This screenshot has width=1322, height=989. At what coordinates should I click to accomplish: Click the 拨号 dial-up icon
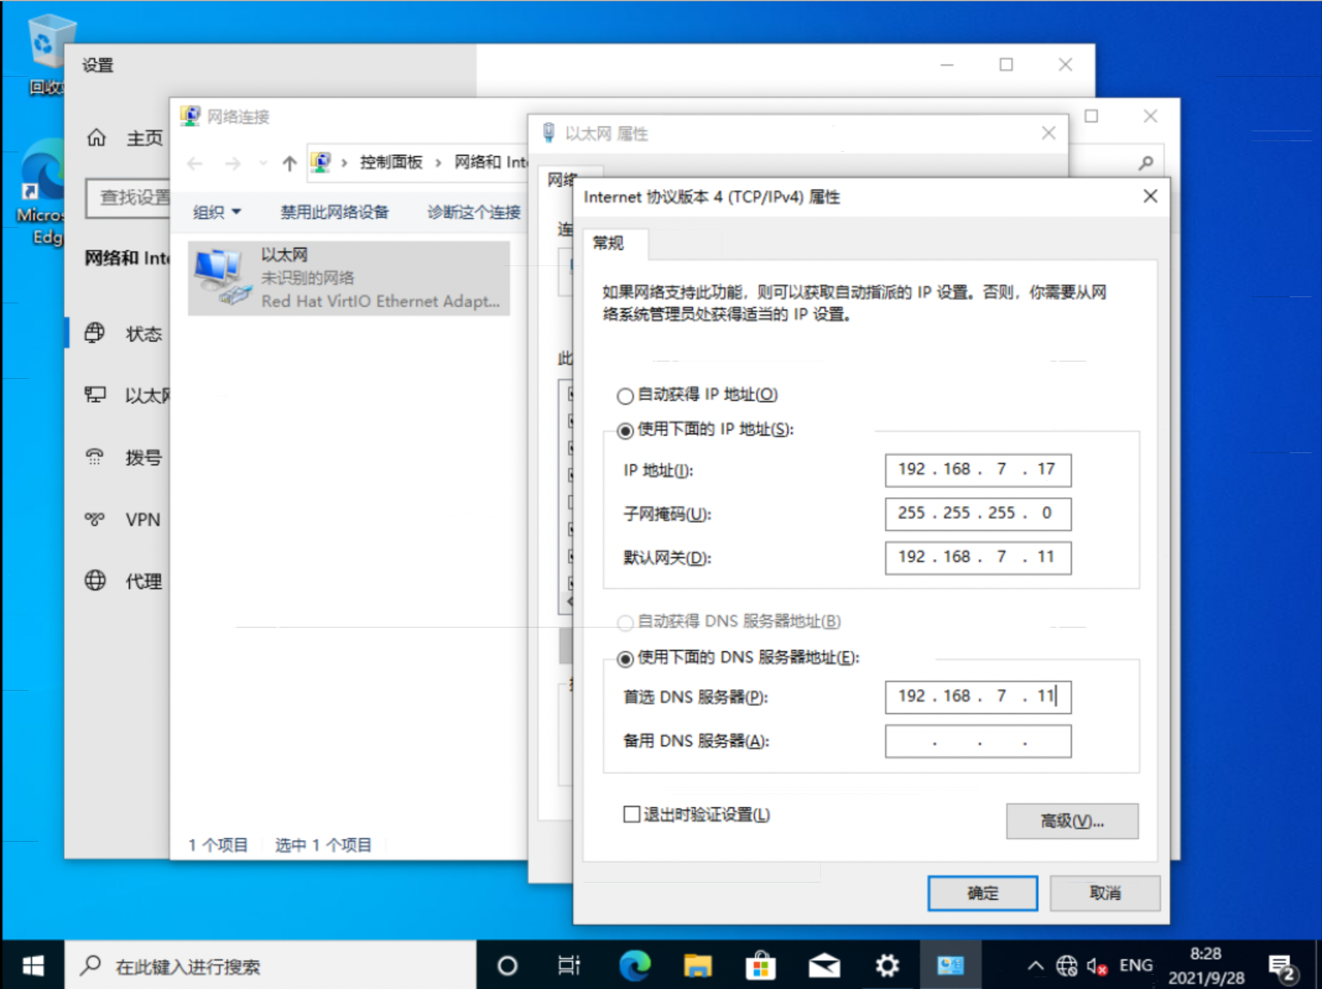tap(95, 457)
